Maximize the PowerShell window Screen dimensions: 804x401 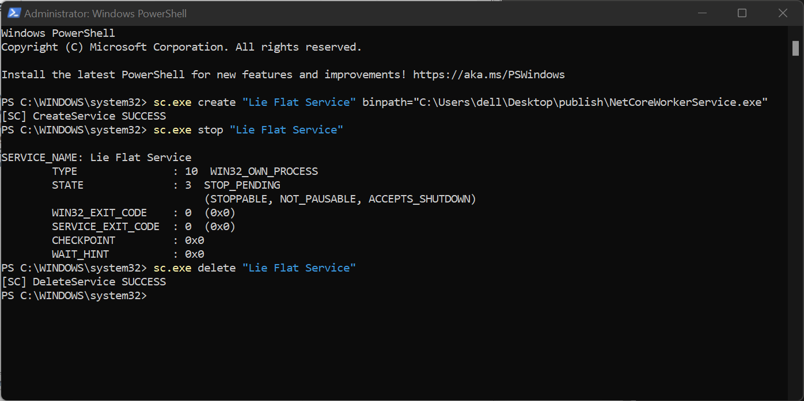(742, 13)
